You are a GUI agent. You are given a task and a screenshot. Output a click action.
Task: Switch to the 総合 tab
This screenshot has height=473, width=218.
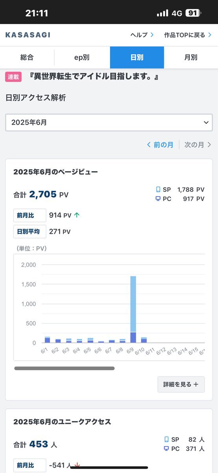[27, 58]
